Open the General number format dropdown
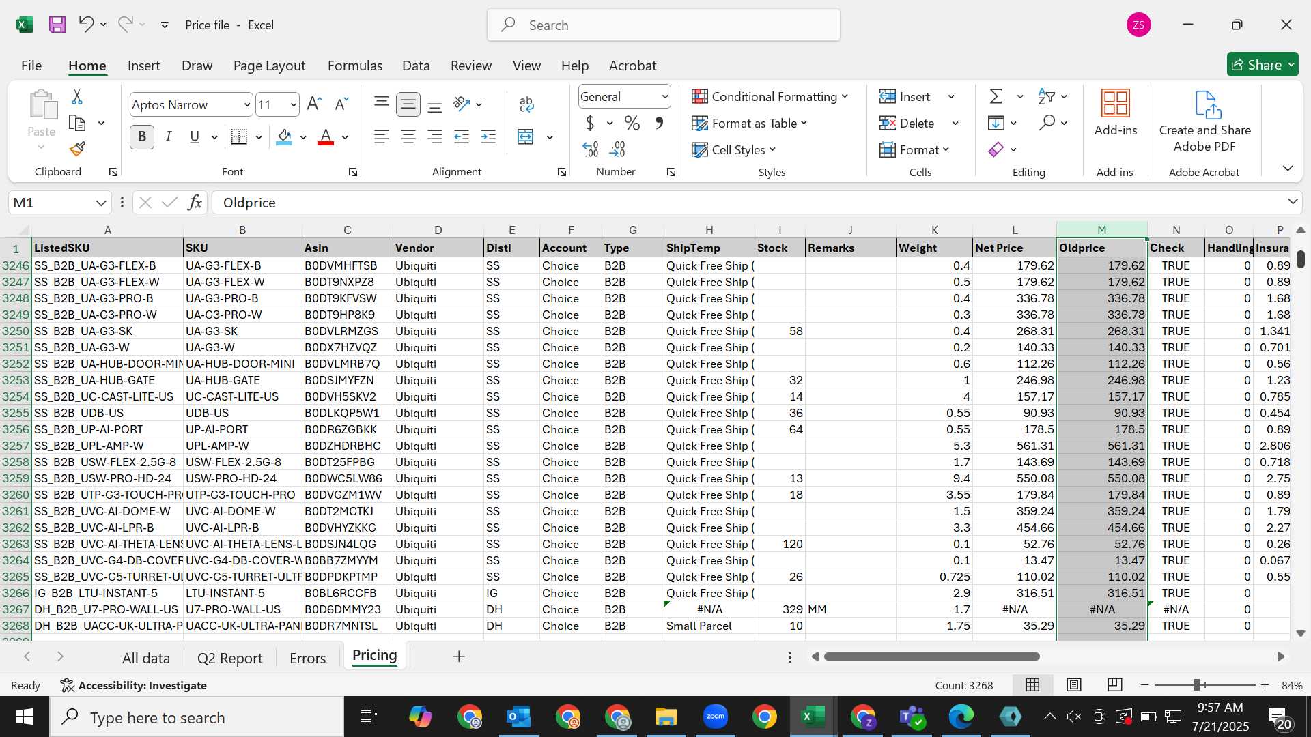 pyautogui.click(x=664, y=97)
